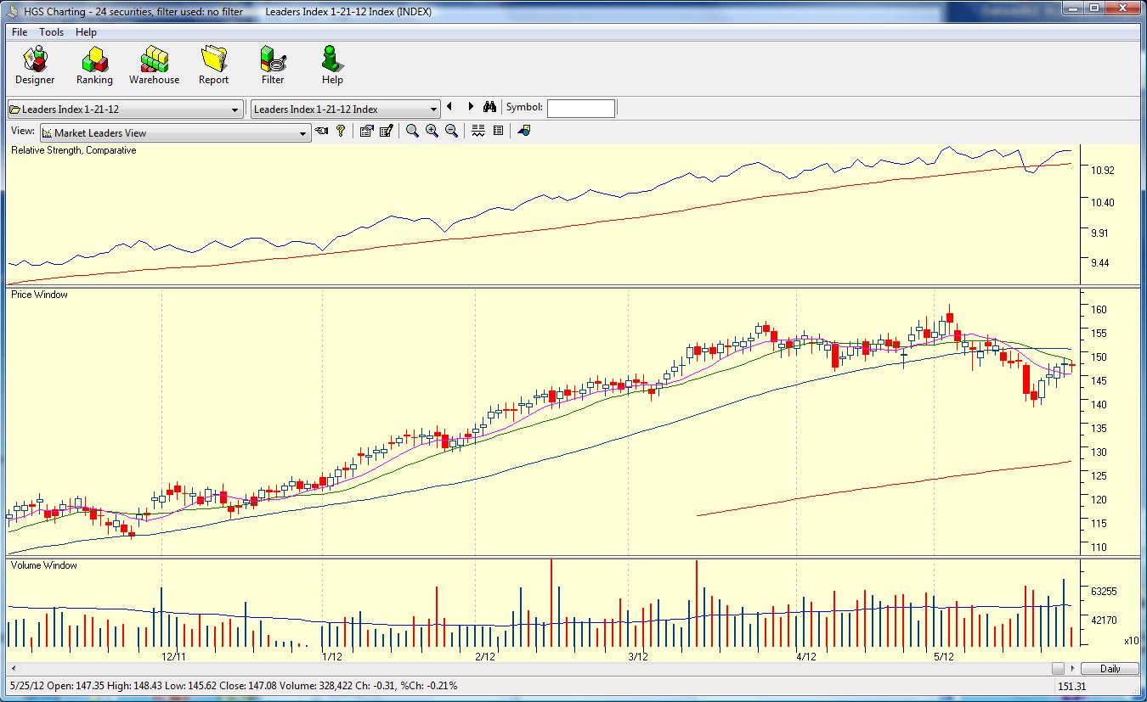Image resolution: width=1147 pixels, height=702 pixels.
Task: Open the Ranking tool
Action: point(94,65)
